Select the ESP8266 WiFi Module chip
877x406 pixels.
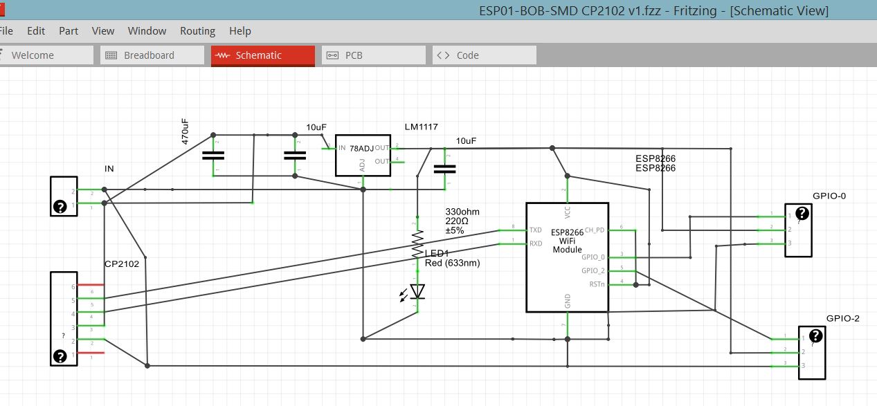(567, 257)
